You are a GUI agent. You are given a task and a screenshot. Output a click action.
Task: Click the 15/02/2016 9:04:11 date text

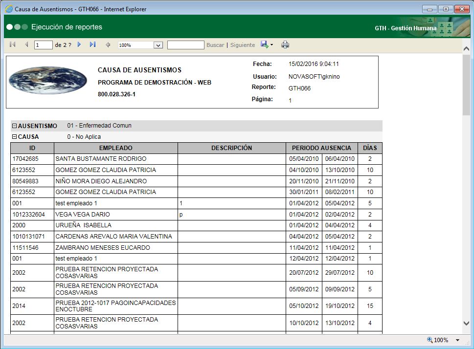click(x=314, y=64)
